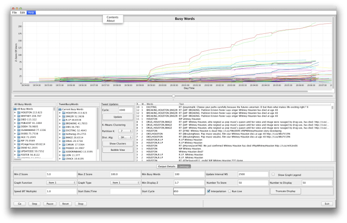This screenshot has width=347, height=223.
Task: Click folder icon beside OLAMAMAND 77.1336
Action: 19,130
